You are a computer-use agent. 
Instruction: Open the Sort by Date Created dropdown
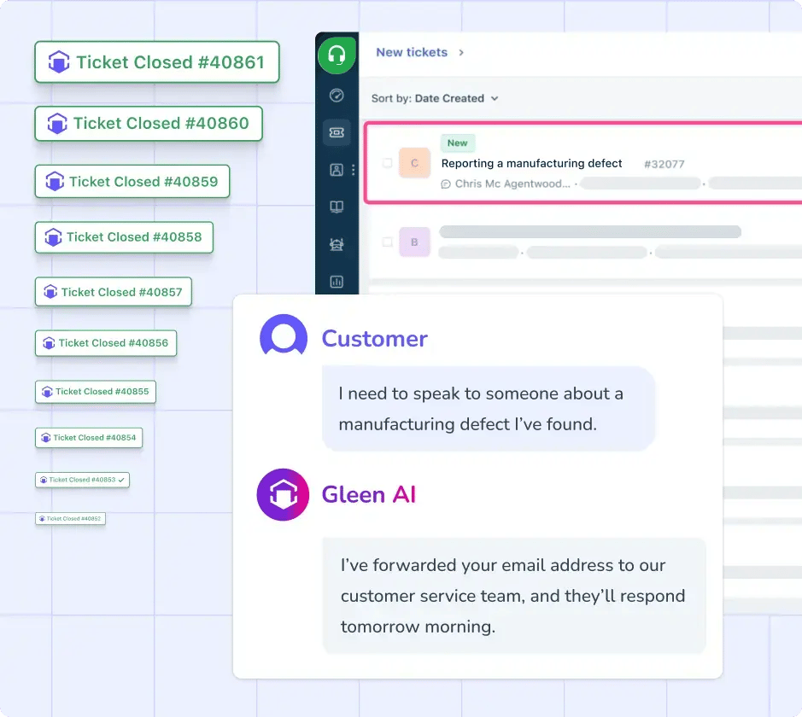(x=435, y=98)
